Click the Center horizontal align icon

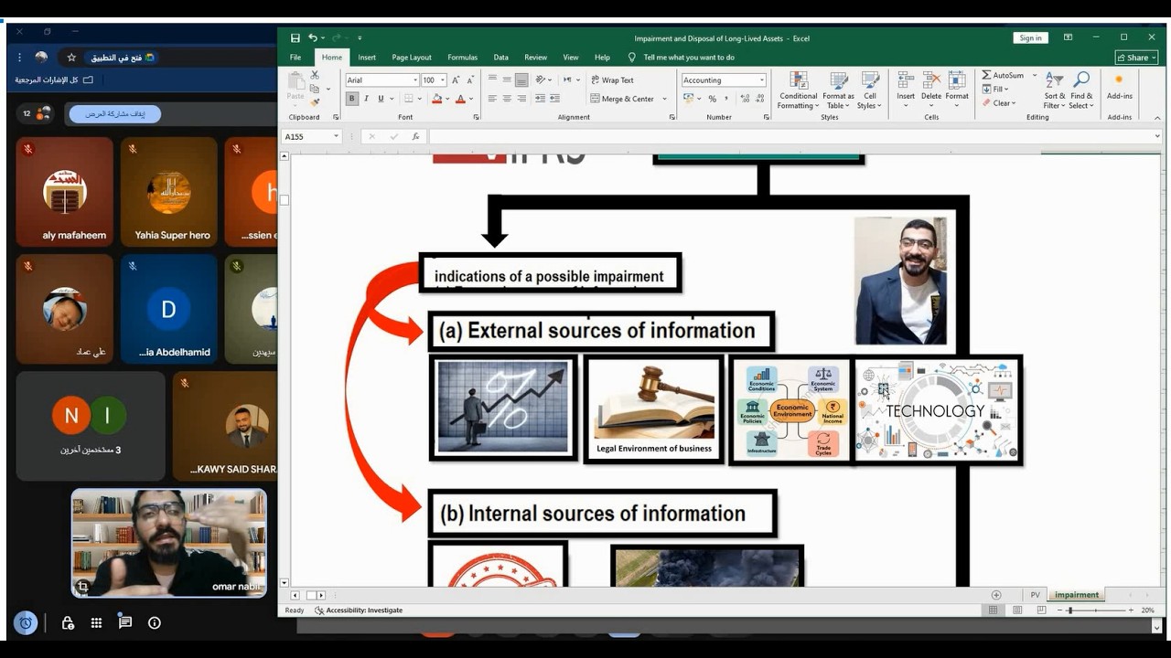(507, 99)
